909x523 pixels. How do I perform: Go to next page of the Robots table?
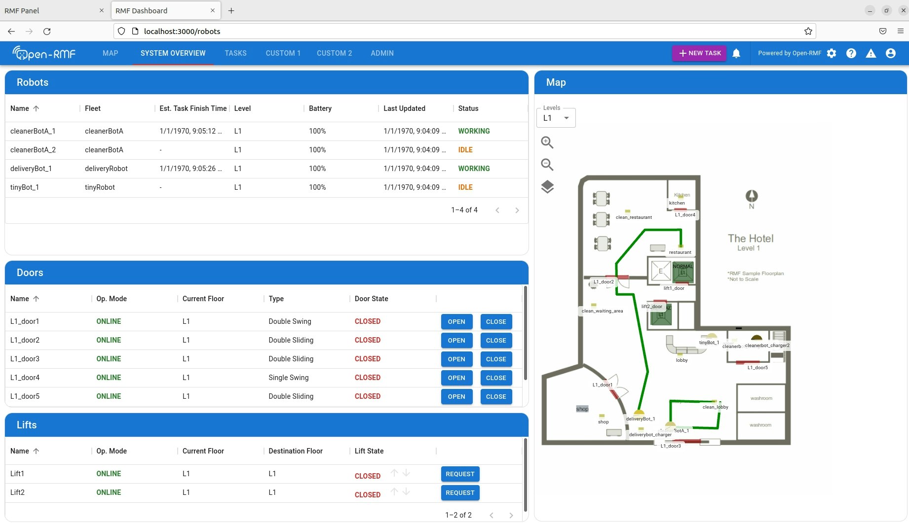[x=517, y=210]
